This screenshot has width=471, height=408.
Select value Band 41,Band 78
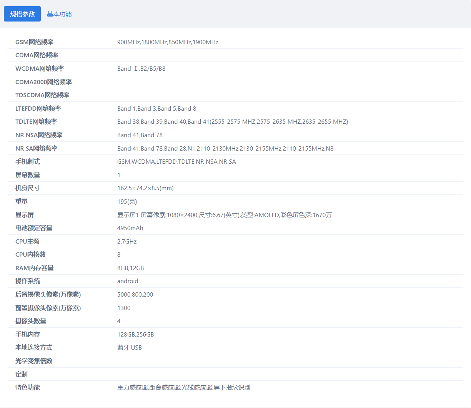click(x=140, y=135)
